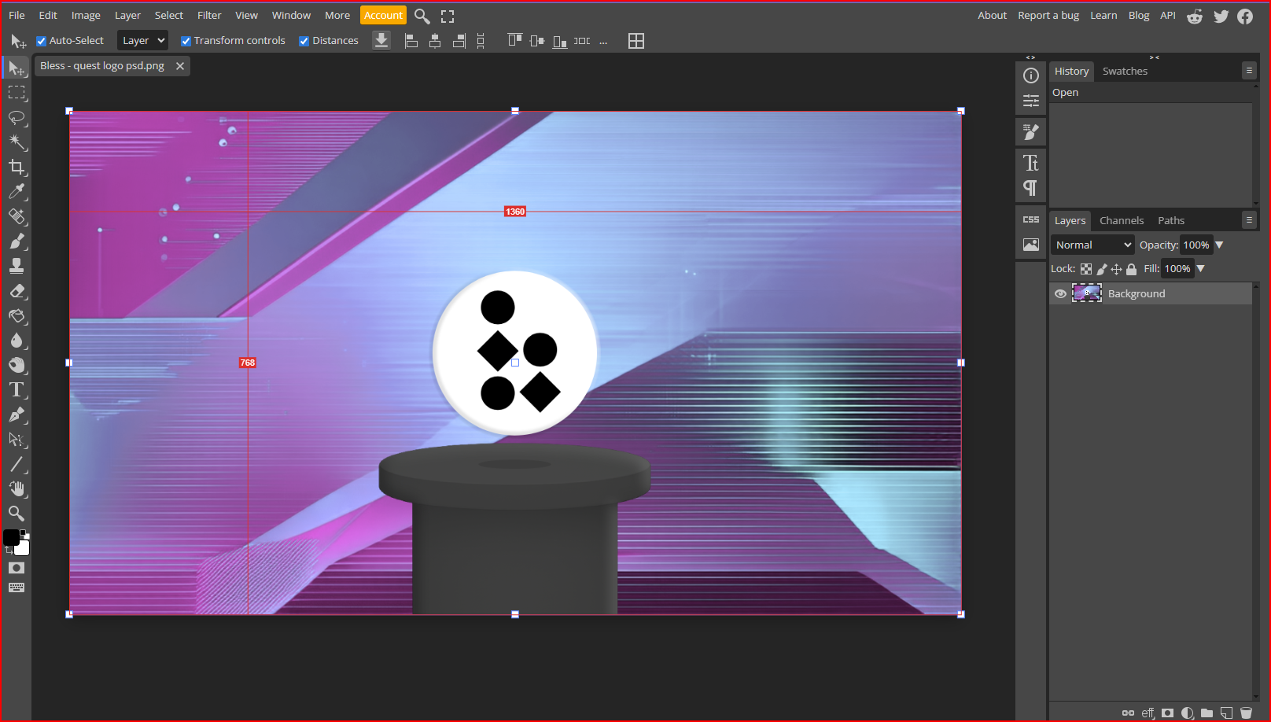
Task: Open the Filter menu
Action: (209, 16)
